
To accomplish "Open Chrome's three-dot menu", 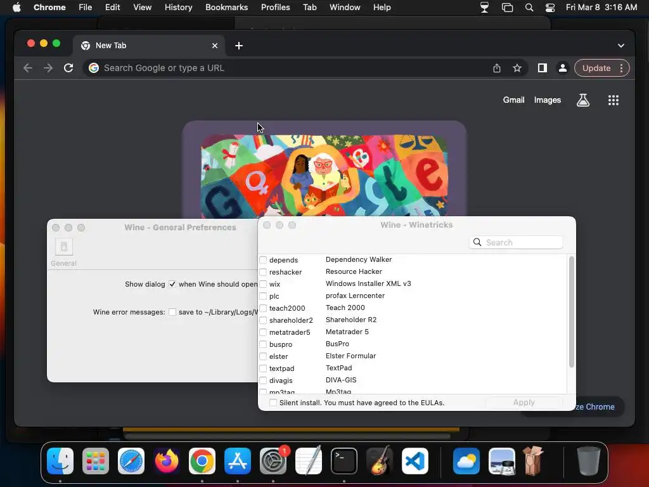I will click(x=621, y=68).
